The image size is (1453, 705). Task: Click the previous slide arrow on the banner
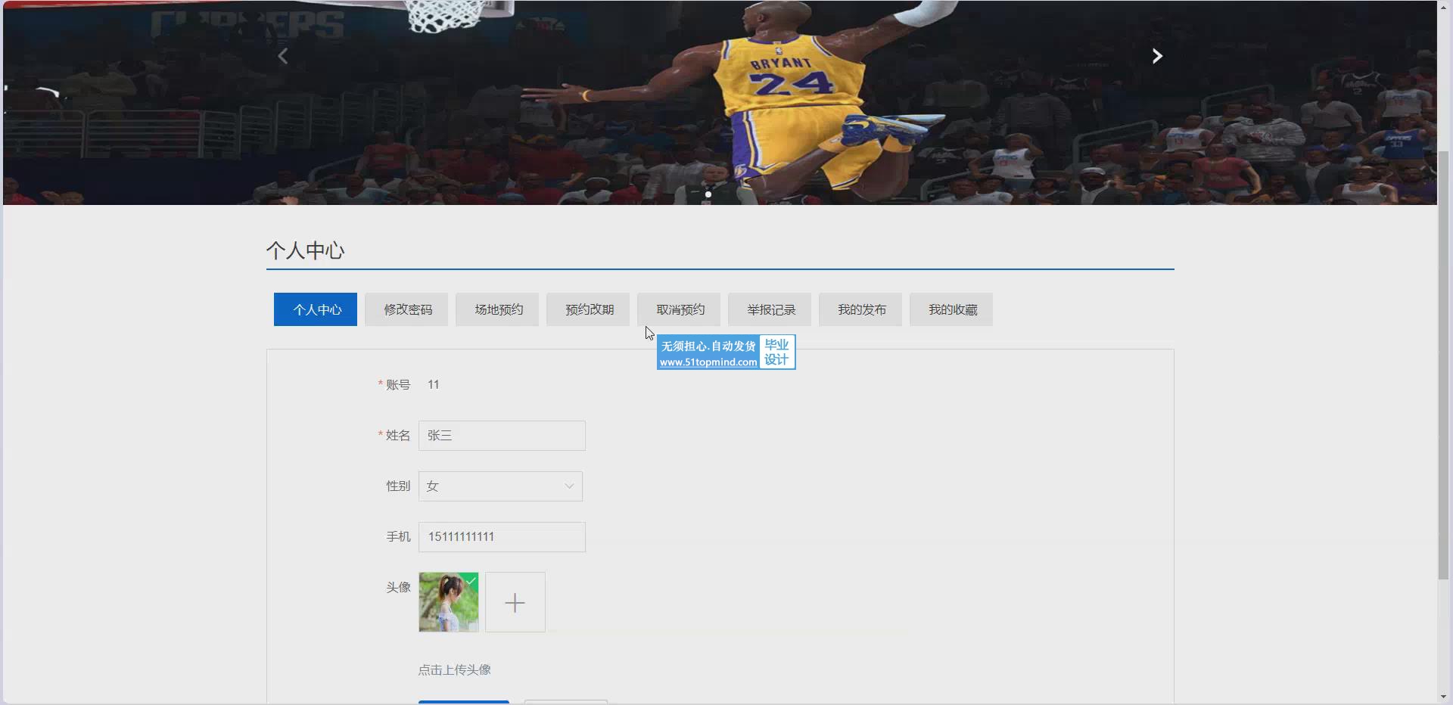point(283,56)
